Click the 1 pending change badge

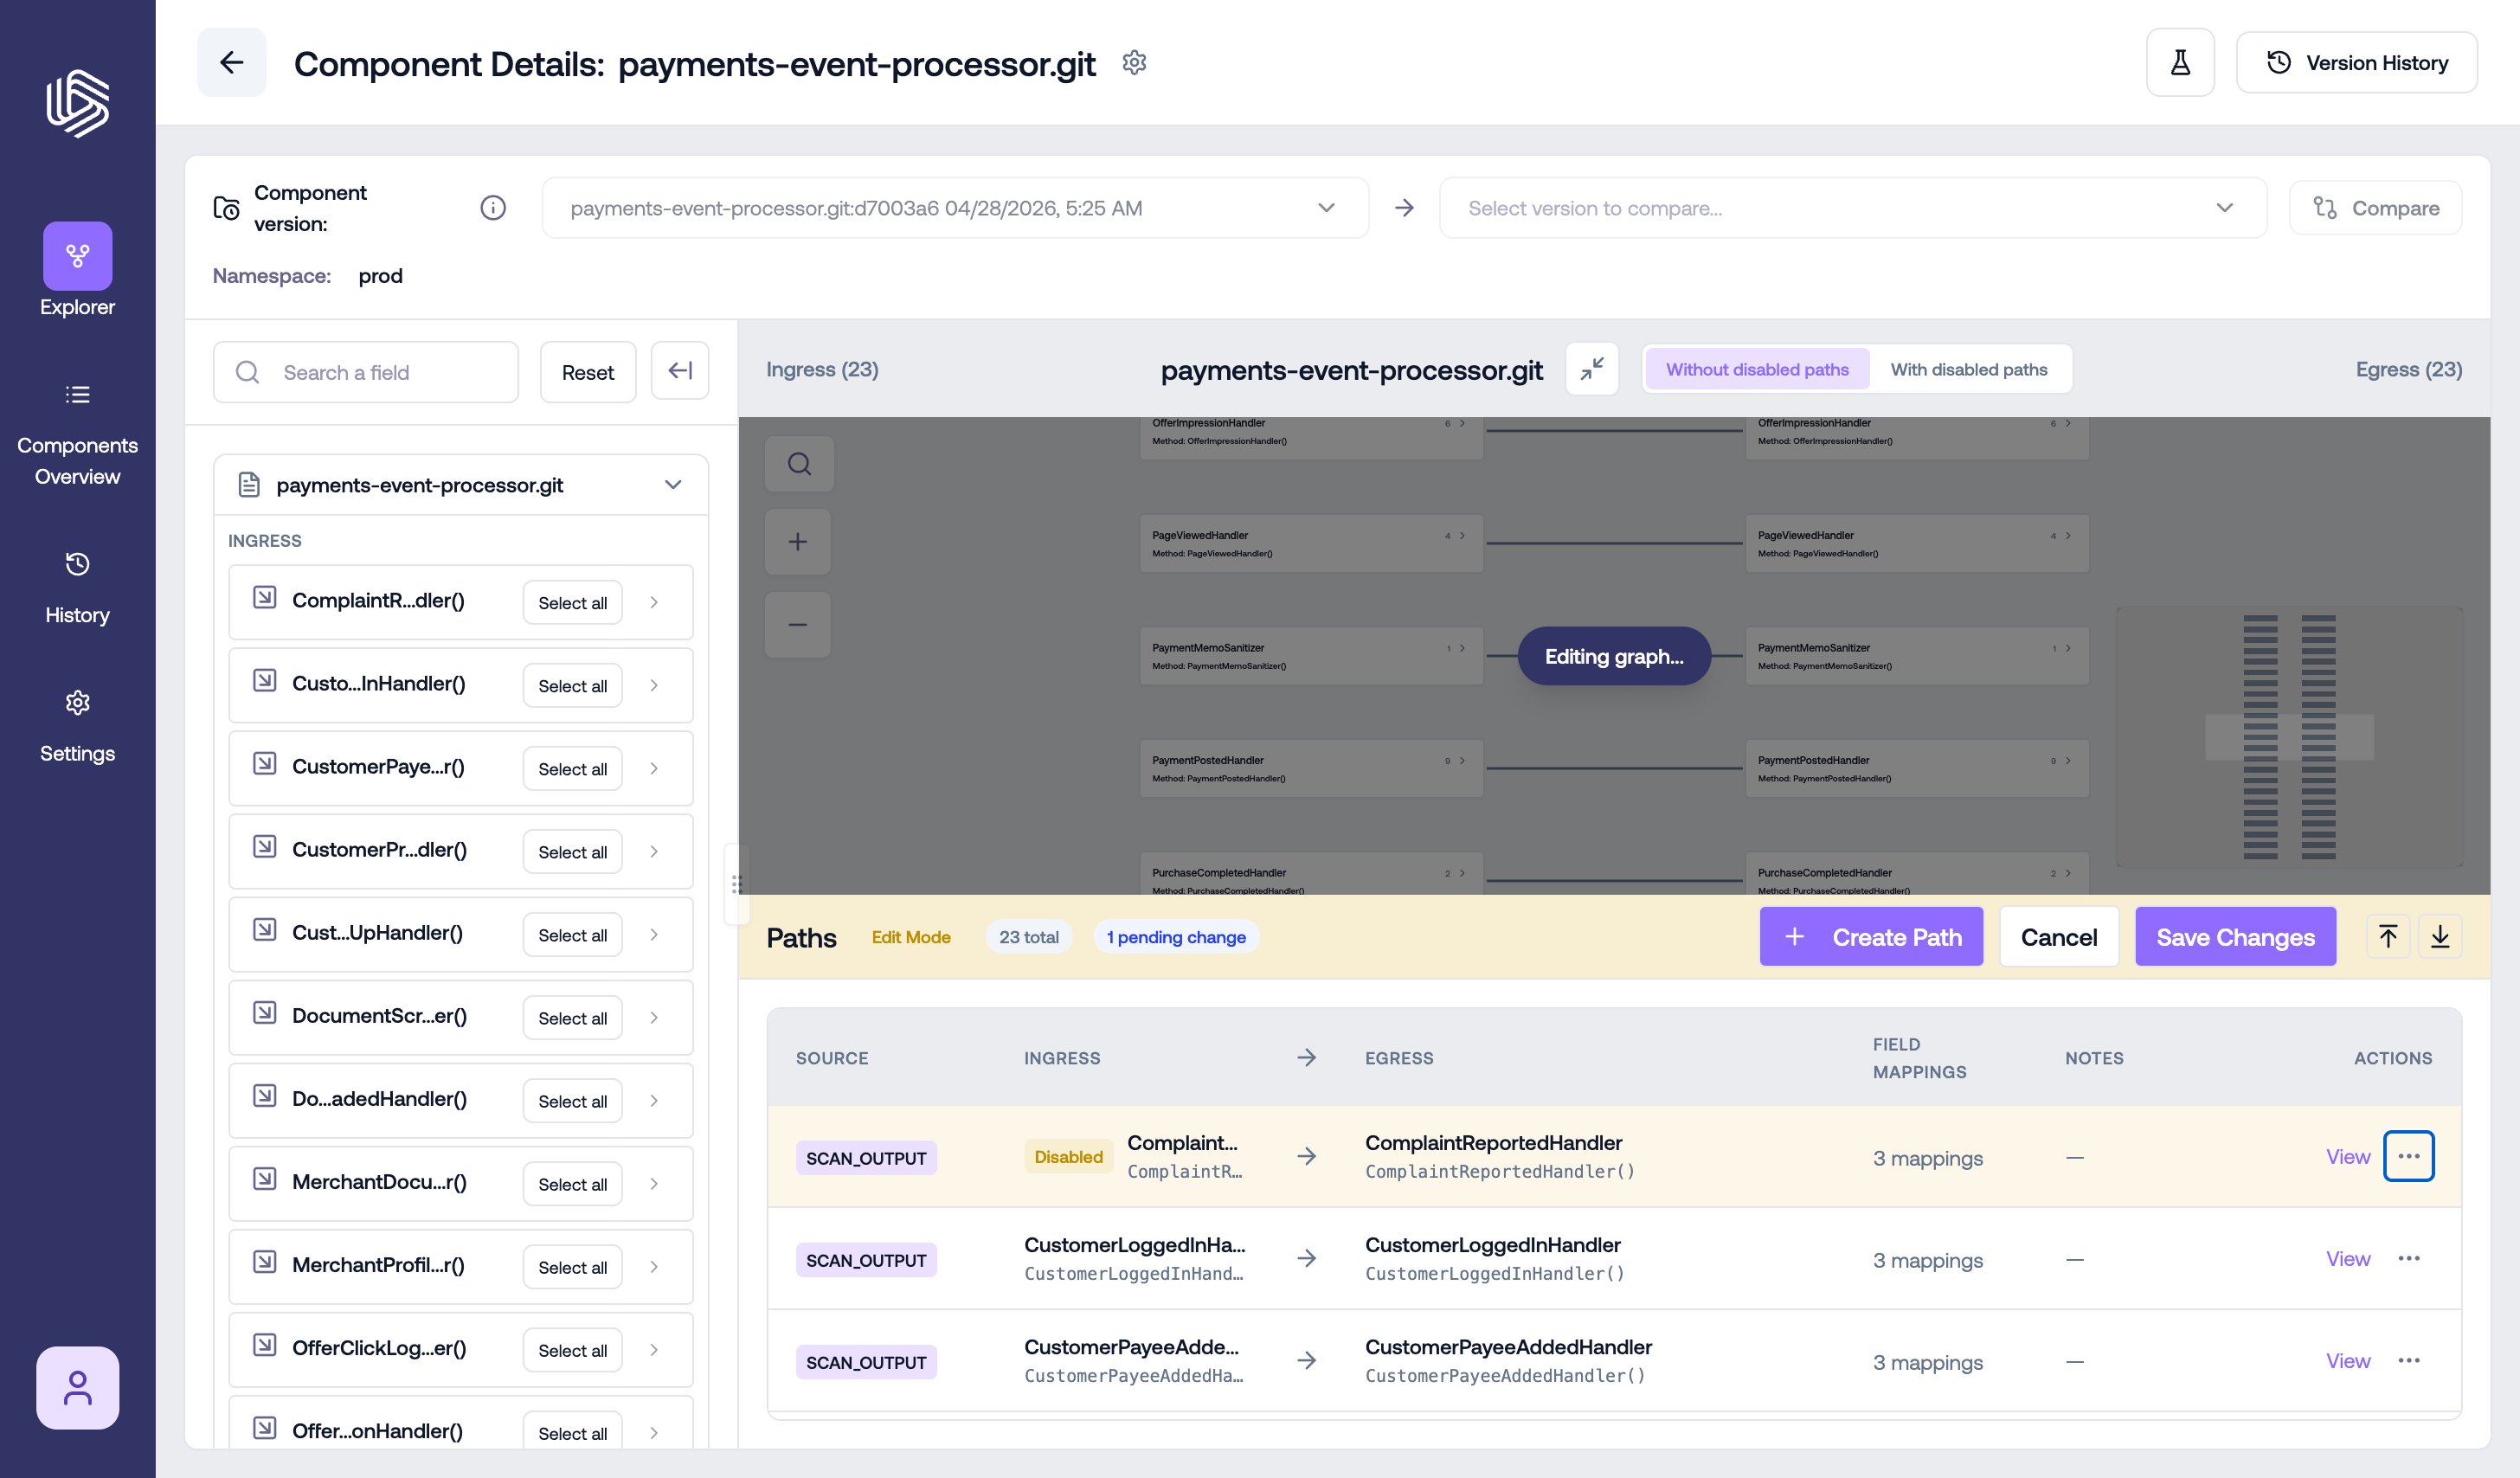pos(1175,936)
